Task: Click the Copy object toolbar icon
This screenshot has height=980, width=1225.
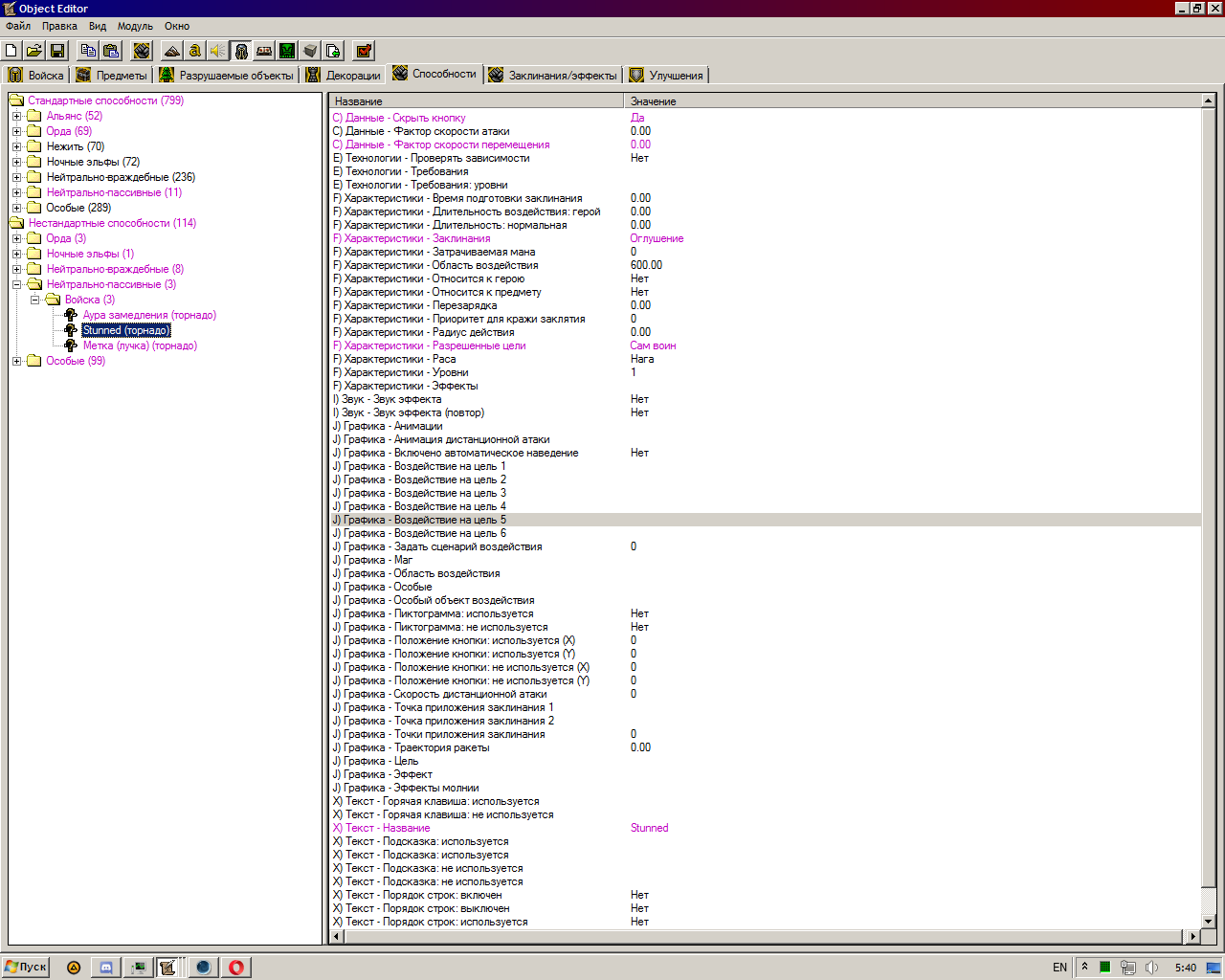Action: (88, 51)
